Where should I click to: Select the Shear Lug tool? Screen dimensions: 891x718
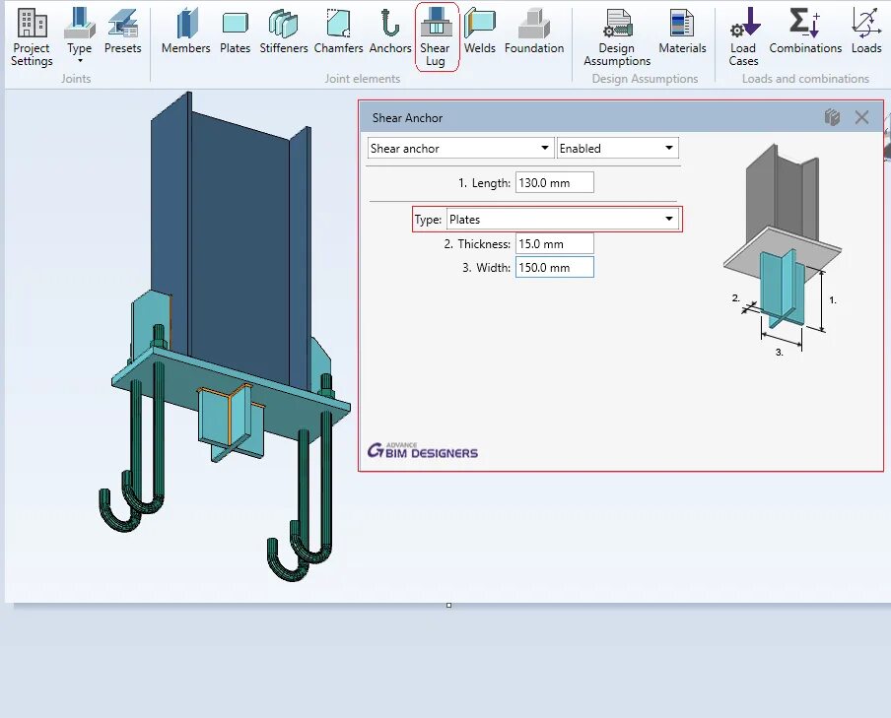(437, 37)
